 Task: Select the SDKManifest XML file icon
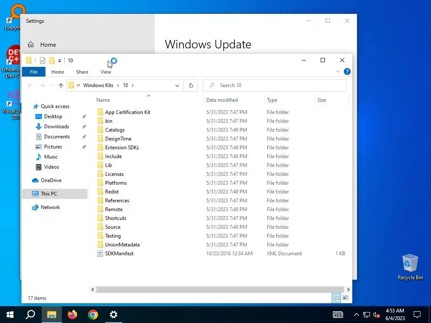100,254
